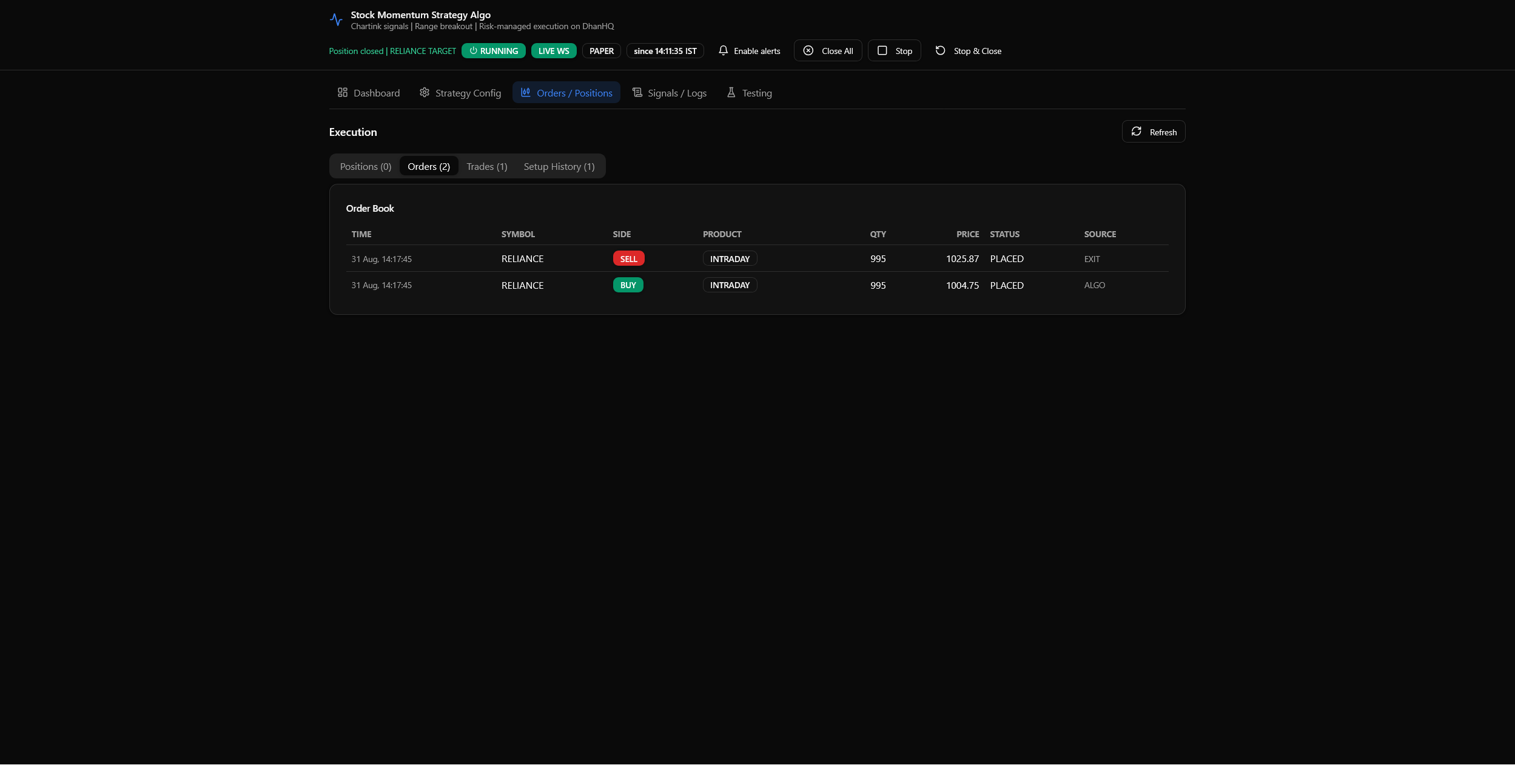1515x765 pixels.
Task: Click PLACED status in the ALGO row
Action: tap(1007, 286)
